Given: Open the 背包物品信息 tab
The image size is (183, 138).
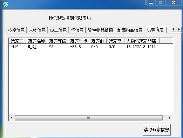Looking at the screenshot, I should click(100, 30).
